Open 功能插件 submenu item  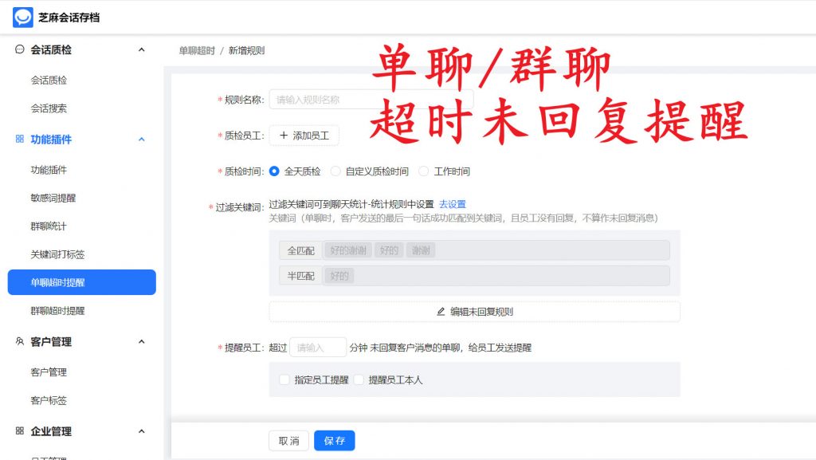click(49, 170)
